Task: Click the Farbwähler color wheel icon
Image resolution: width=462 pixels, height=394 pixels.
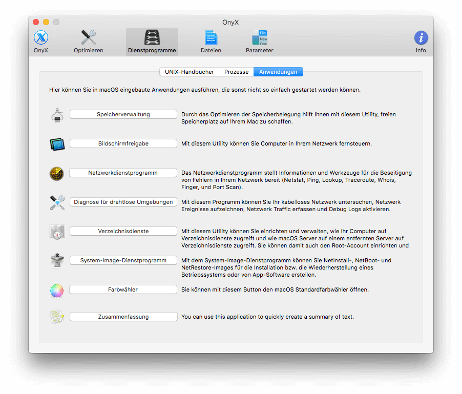Action: coord(57,291)
